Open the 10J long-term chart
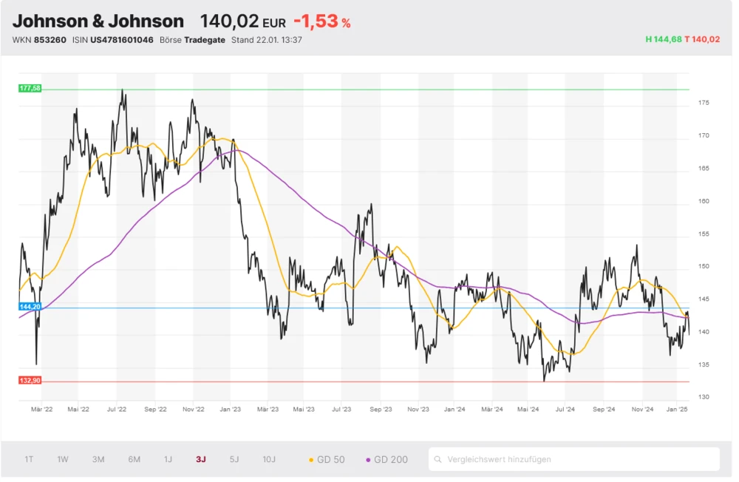The width and height of the screenshot is (739, 482). [268, 459]
